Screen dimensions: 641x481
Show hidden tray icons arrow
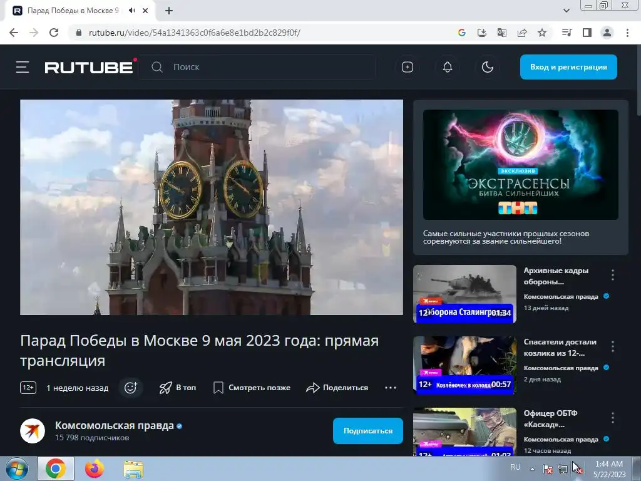pos(532,468)
